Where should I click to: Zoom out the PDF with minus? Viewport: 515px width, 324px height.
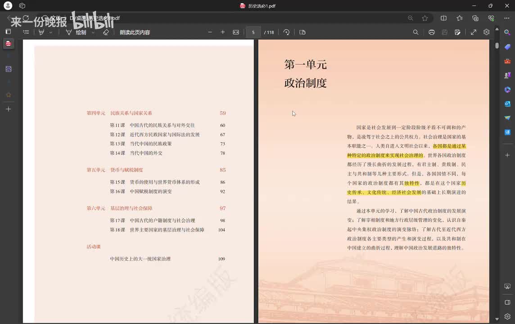pos(210,32)
